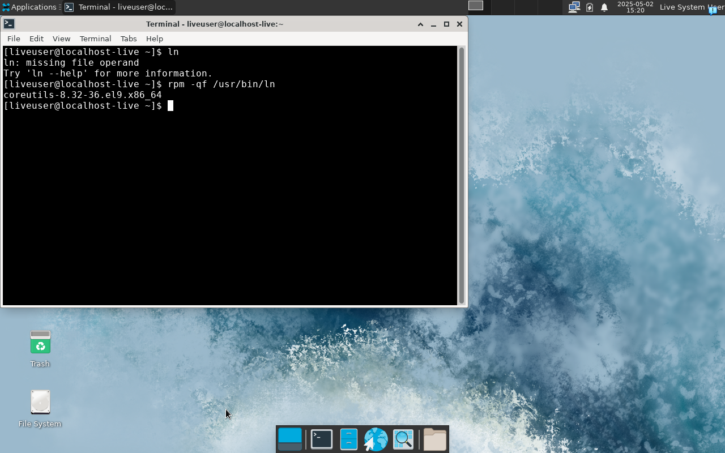Click the notification bell icon
This screenshot has width=725, height=453.
click(x=604, y=7)
